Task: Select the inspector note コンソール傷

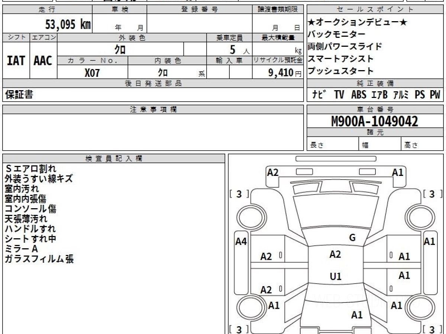Action: pos(30,209)
